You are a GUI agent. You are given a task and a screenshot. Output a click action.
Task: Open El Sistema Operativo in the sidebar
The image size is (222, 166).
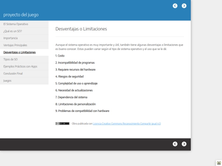point(24,24)
